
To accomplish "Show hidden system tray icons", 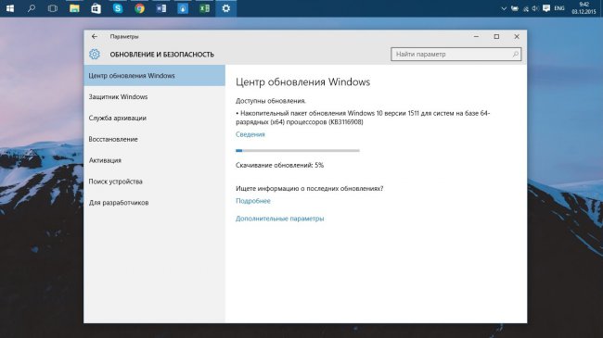I will click(x=504, y=8).
